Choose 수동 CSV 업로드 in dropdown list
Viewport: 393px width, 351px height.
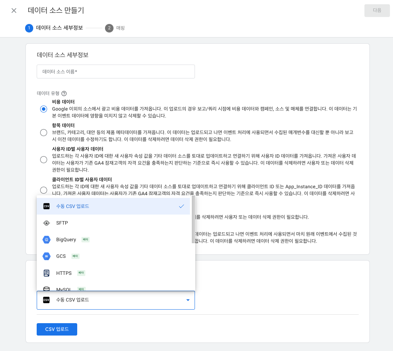coord(113,206)
